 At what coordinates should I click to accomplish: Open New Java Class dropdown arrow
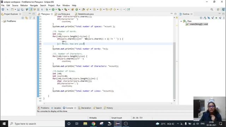tap(79, 10)
